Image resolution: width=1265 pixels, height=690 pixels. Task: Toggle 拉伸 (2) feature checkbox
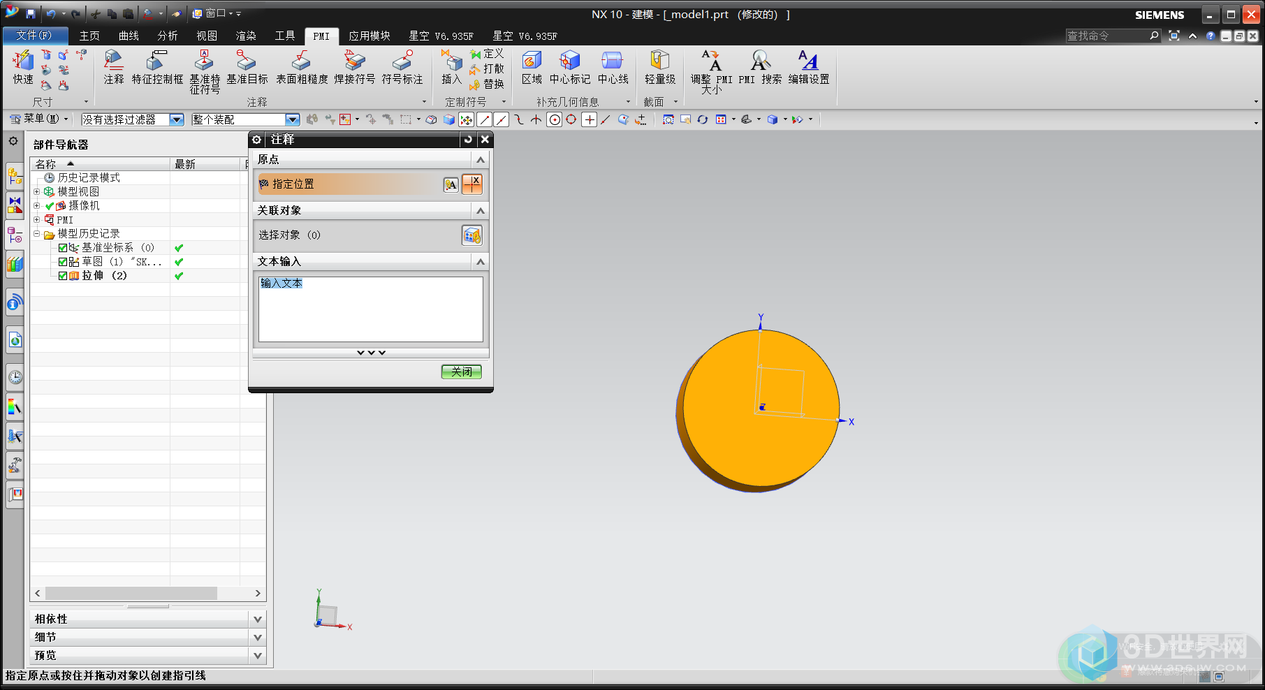click(x=63, y=276)
